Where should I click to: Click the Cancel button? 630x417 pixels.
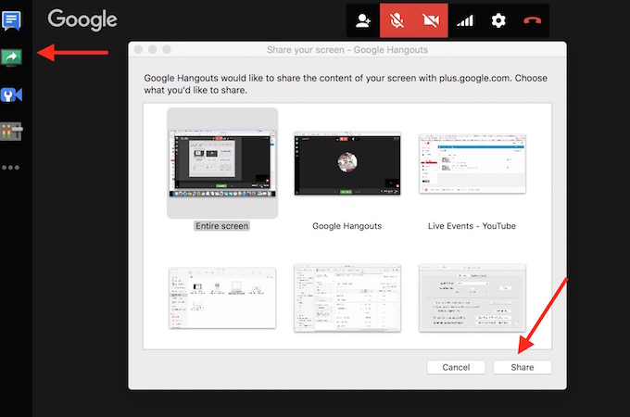(456, 367)
